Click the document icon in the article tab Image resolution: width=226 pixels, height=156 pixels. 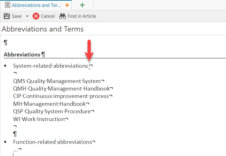pos(7,5)
